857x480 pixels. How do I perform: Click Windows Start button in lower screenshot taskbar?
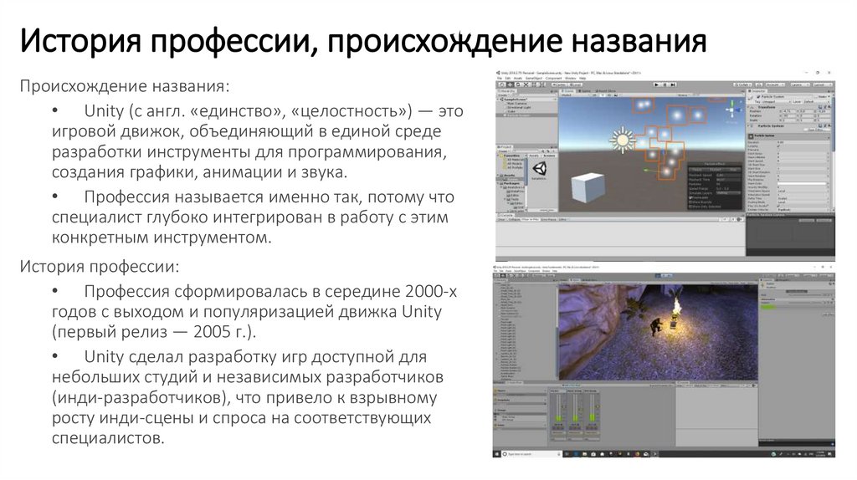(497, 454)
